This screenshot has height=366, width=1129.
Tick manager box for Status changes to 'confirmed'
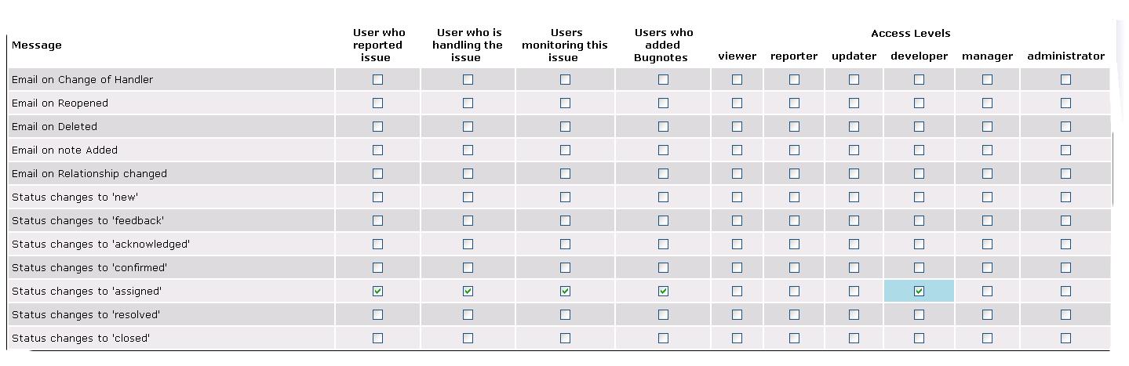(987, 267)
